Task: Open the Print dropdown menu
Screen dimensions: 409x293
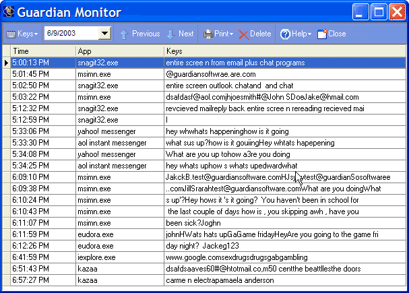Action: [x=218, y=34]
